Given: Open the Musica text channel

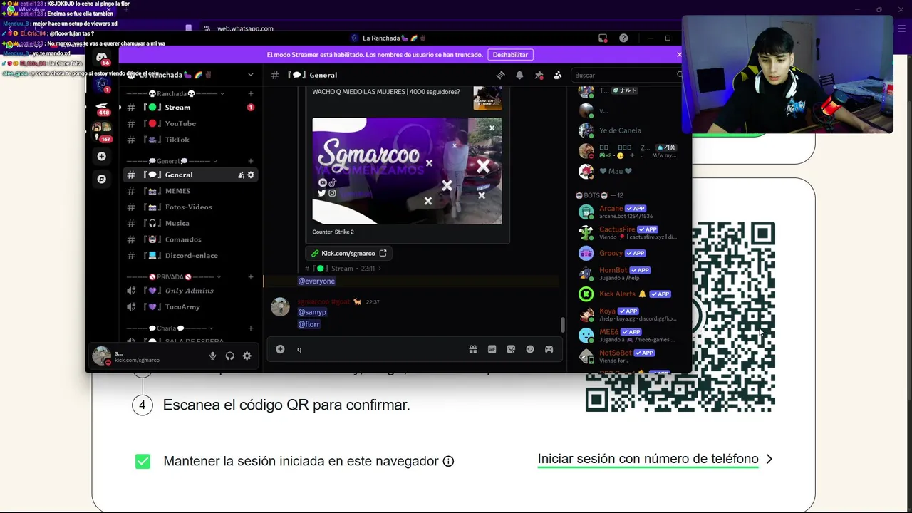Looking at the screenshot, I should pyautogui.click(x=190, y=223).
